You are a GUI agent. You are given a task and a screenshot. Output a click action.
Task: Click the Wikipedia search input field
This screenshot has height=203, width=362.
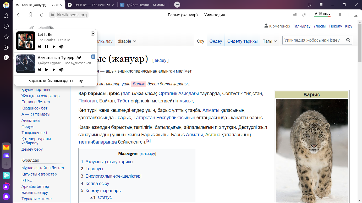(314, 40)
